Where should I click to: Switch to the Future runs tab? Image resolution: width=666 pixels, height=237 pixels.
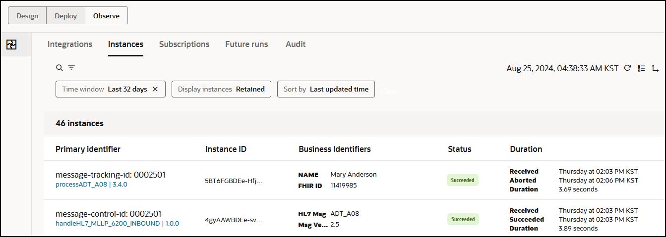[x=246, y=44]
